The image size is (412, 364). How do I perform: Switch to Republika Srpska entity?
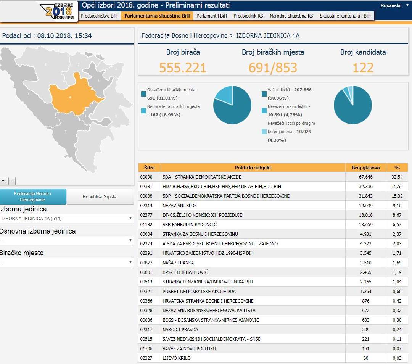(x=100, y=197)
